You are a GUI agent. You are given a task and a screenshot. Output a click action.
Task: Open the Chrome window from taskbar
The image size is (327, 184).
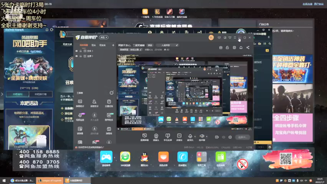coord(22,180)
